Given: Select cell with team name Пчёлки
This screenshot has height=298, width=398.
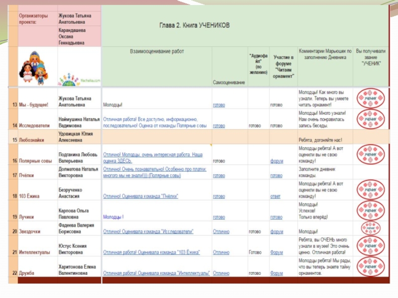Looking at the screenshot, I should [x=38, y=172].
